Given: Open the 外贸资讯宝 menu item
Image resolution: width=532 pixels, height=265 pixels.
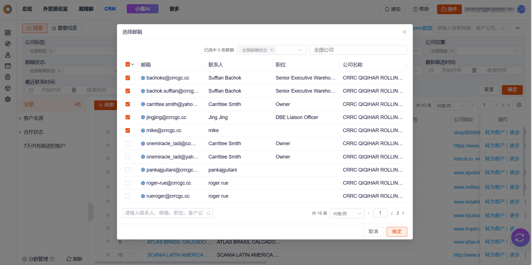Looking at the screenshot, I should pos(55,9).
